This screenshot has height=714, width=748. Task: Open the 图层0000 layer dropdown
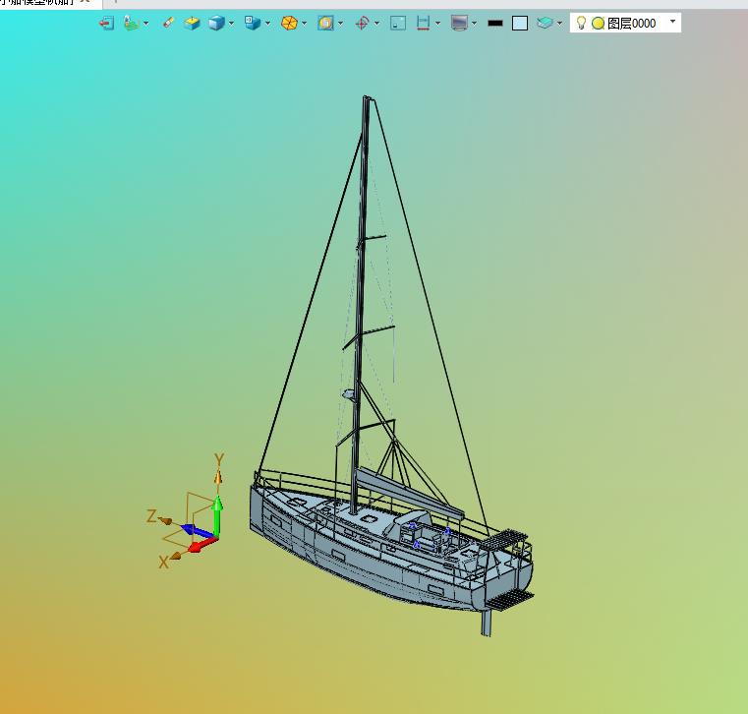point(672,22)
